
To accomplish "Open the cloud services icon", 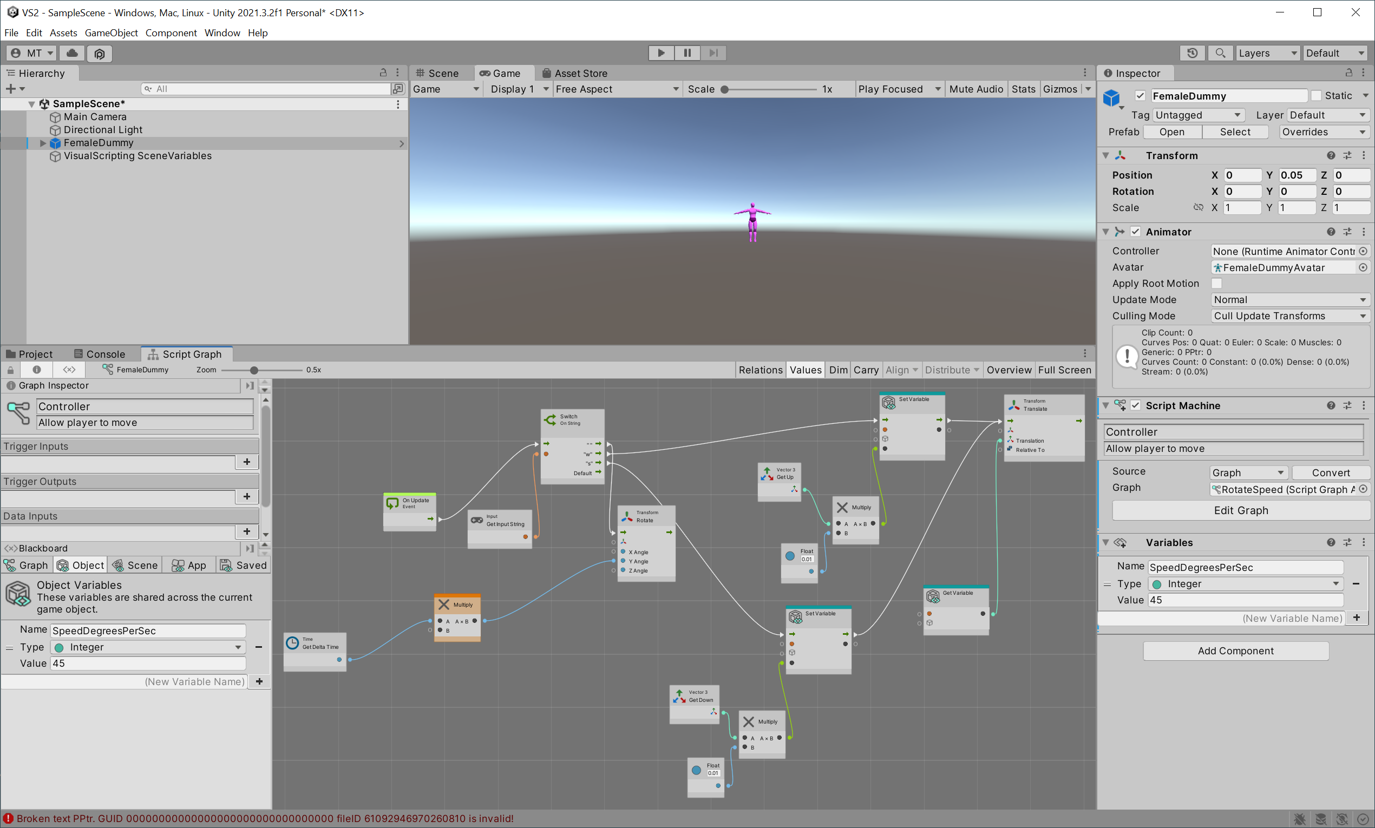I will [x=72, y=53].
